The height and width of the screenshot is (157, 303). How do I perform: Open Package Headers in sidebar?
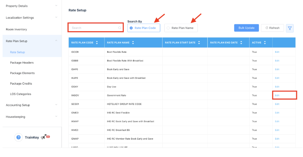pyautogui.click(x=22, y=63)
